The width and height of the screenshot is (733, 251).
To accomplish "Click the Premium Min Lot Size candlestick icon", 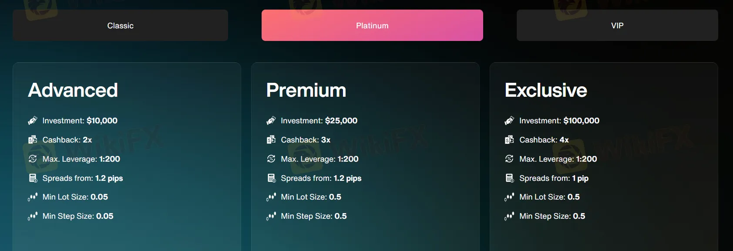I will [271, 197].
